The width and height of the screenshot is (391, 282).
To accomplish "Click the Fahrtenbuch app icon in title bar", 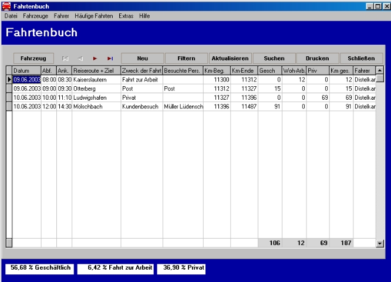I will pyautogui.click(x=6, y=5).
